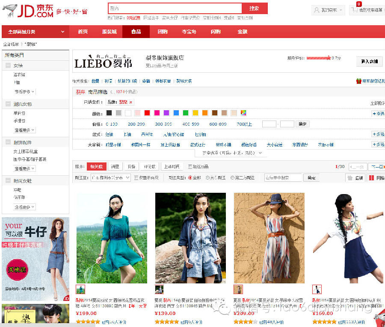This screenshot has width=385, height=327.
Task: Select small thumbnail under green dress
Action: pos(80,289)
